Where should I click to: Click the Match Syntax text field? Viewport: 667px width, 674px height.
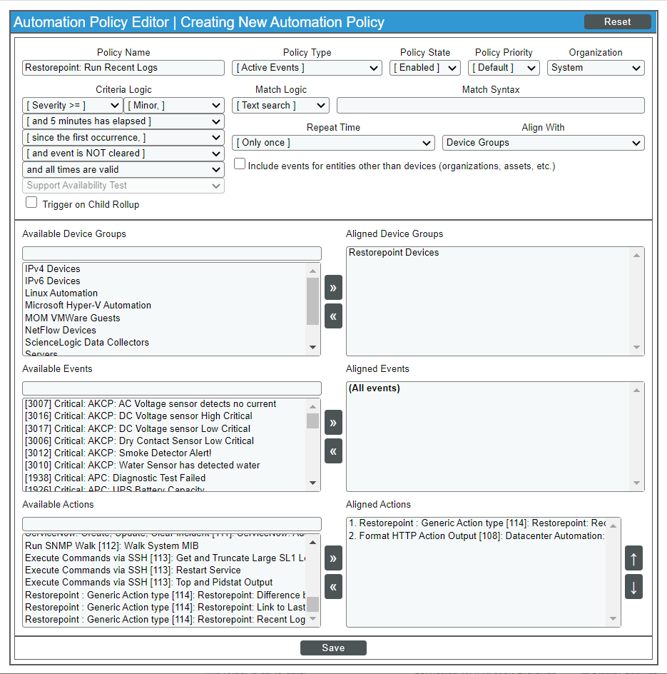(x=490, y=106)
